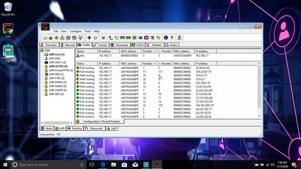
Task: Click the tree pane scroll left arrow
Action: tap(42, 123)
